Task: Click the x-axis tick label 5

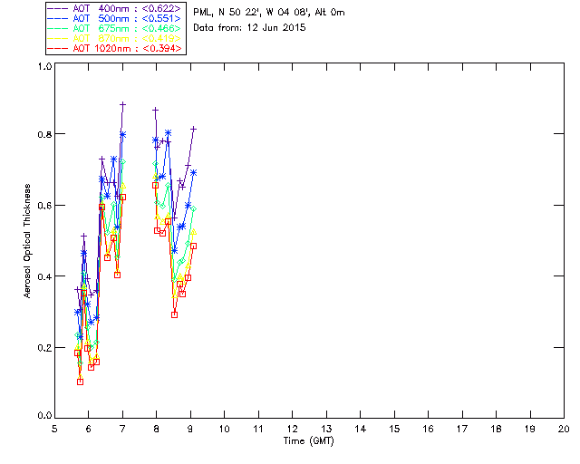Action: click(x=54, y=429)
